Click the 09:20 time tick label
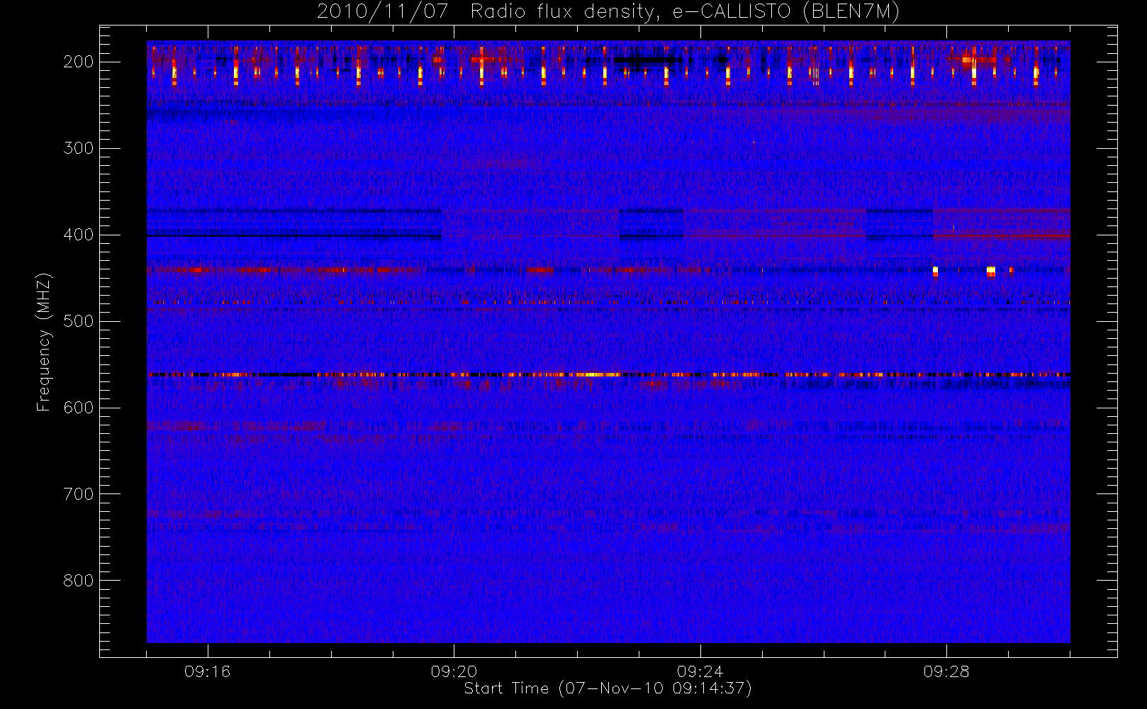 pyautogui.click(x=454, y=671)
